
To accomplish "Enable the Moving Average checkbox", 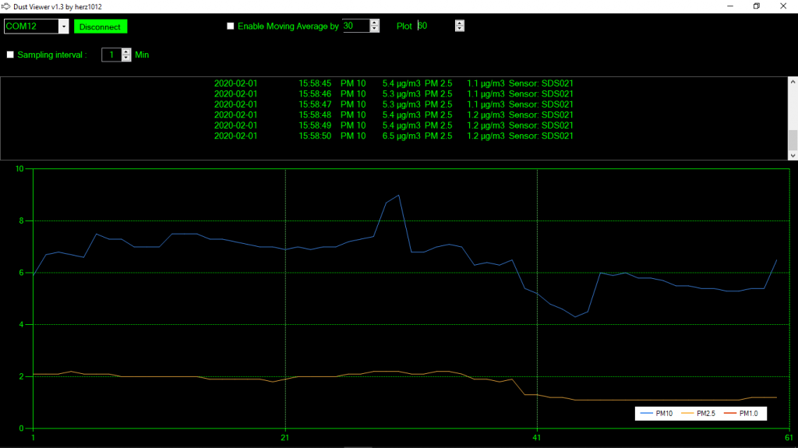I will click(230, 26).
